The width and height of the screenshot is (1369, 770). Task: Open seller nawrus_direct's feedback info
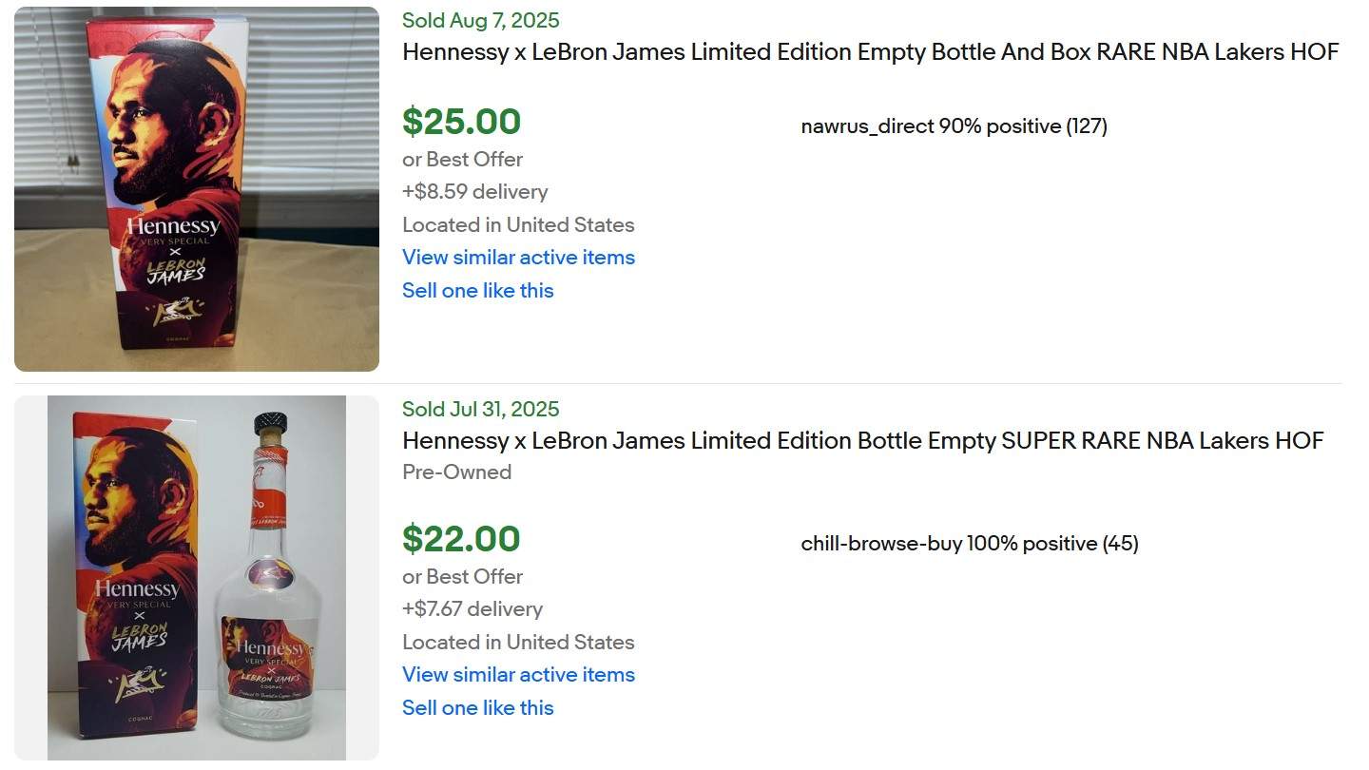coord(954,126)
